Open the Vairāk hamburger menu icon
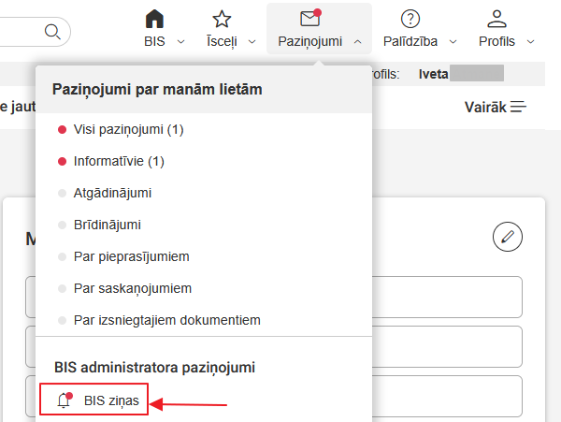This screenshot has width=561, height=422. [x=518, y=107]
